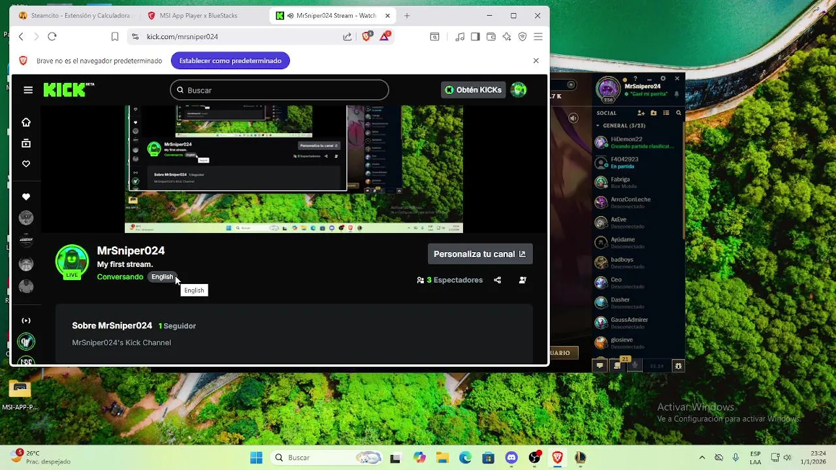
Task: Click the filled heart icon in Kick sidebar
Action: pos(26,196)
